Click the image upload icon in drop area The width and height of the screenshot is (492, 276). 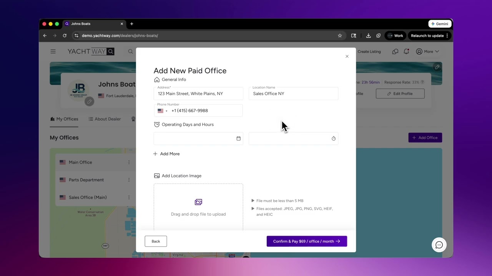click(x=198, y=202)
